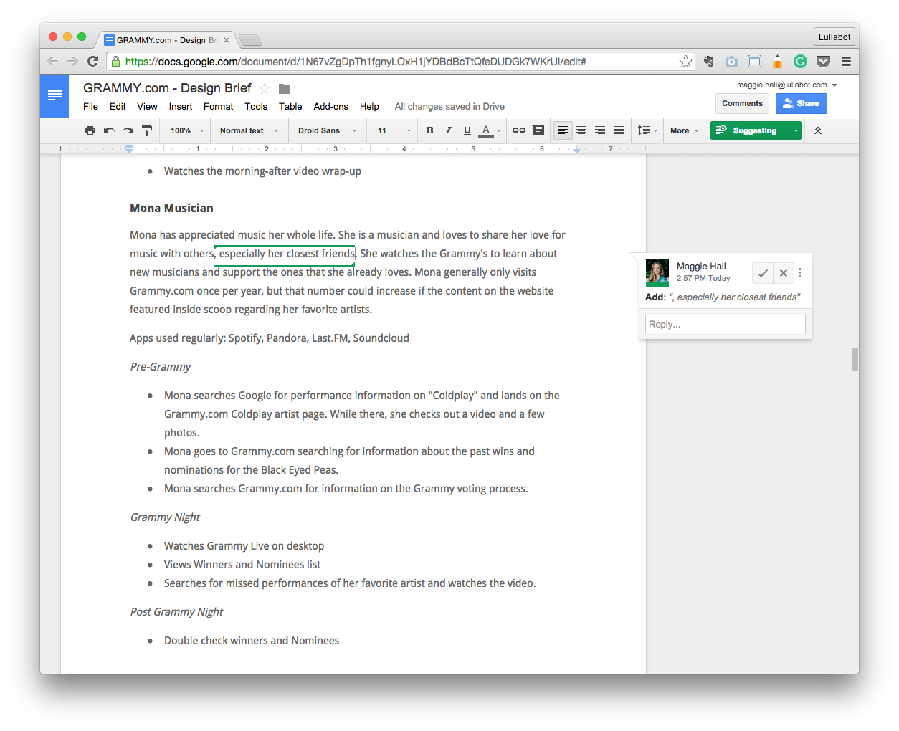The image size is (899, 731).
Task: Click the camera extension icon
Action: tap(731, 62)
